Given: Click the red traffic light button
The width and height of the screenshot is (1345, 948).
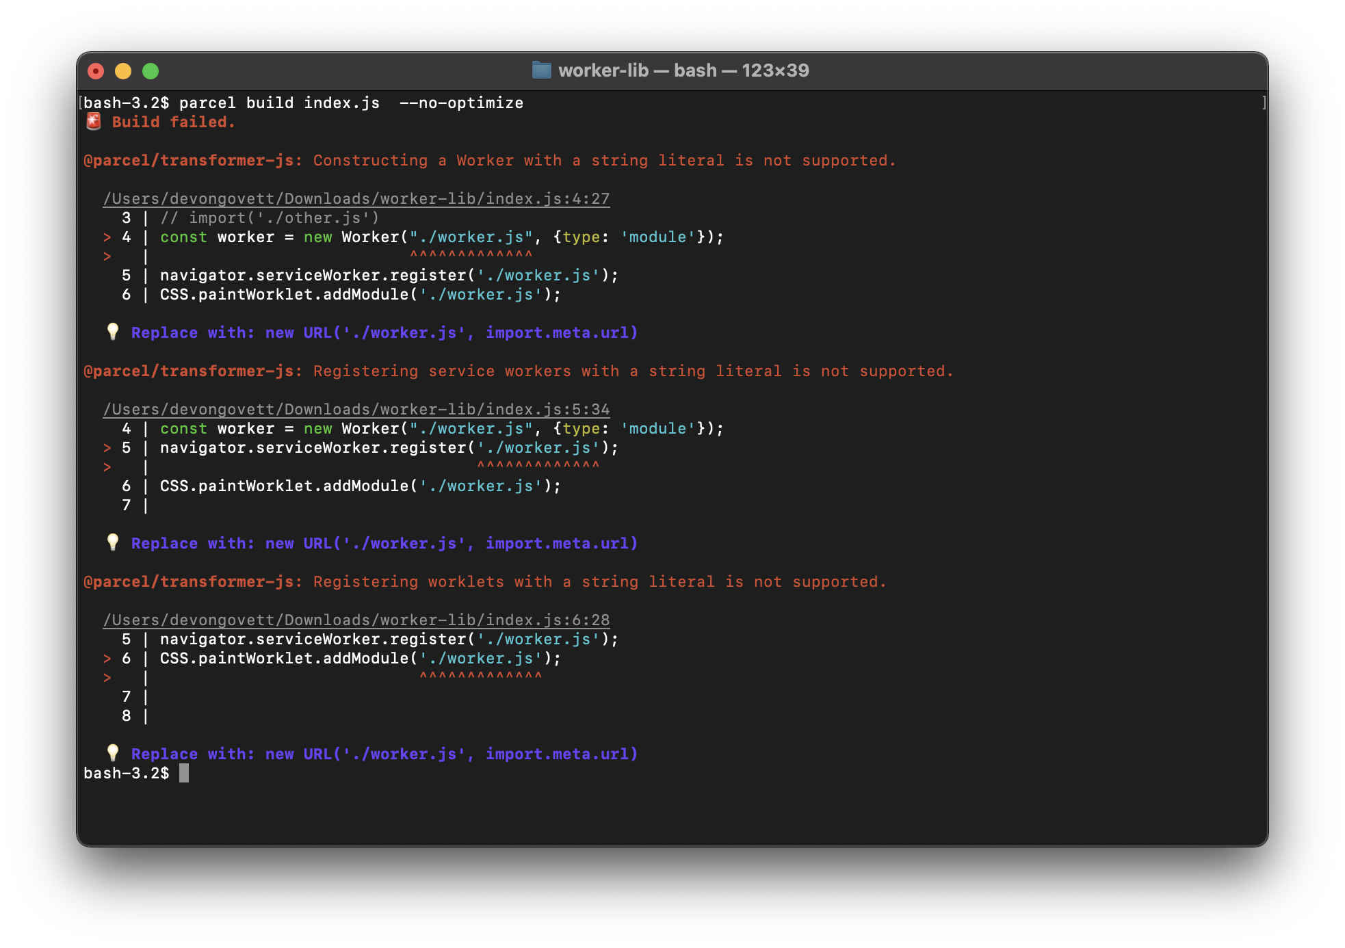Looking at the screenshot, I should pyautogui.click(x=96, y=70).
